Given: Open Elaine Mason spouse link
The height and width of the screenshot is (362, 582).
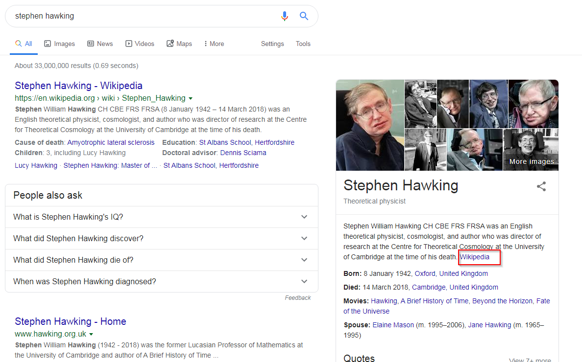Looking at the screenshot, I should pyautogui.click(x=393, y=325).
